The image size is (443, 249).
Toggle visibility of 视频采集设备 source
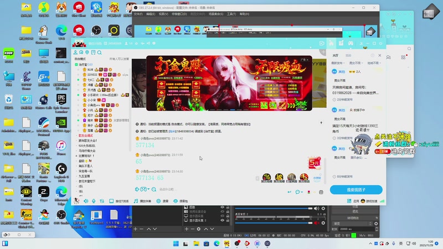coord(223,211)
